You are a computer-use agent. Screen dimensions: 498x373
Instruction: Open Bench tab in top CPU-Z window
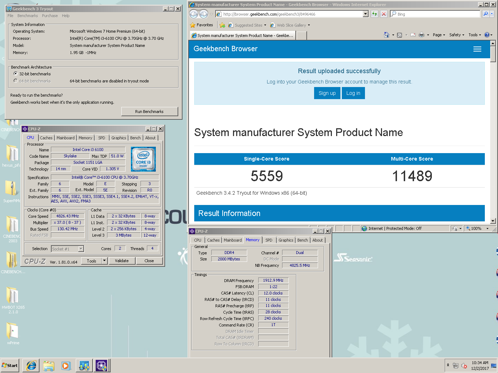tap(135, 138)
